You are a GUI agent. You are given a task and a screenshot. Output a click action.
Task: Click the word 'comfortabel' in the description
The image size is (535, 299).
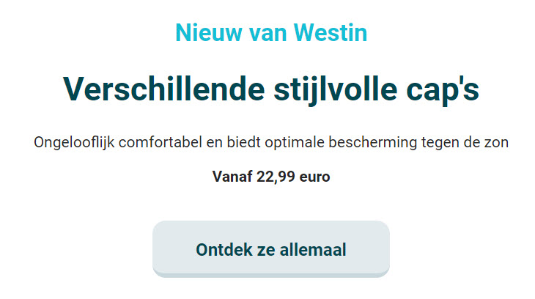(x=160, y=142)
